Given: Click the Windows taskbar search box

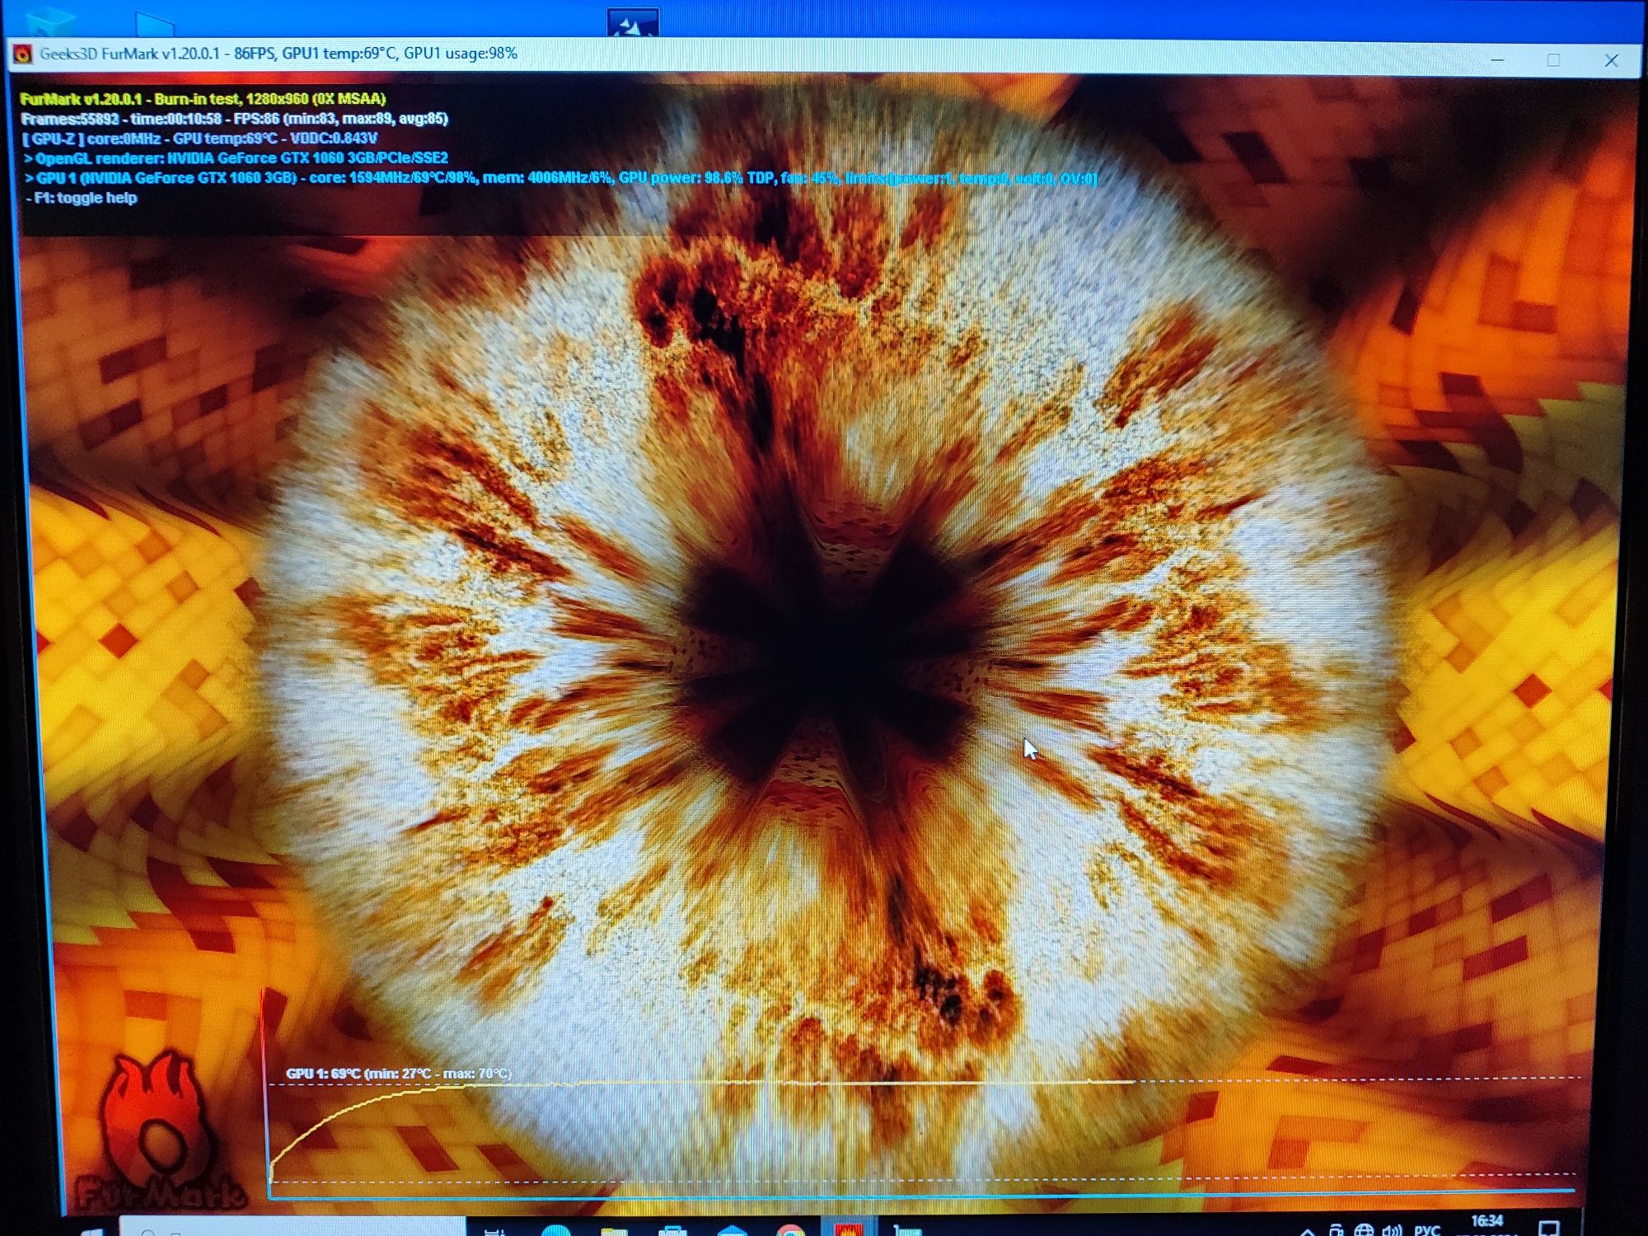Looking at the screenshot, I should pyautogui.click(x=293, y=1228).
